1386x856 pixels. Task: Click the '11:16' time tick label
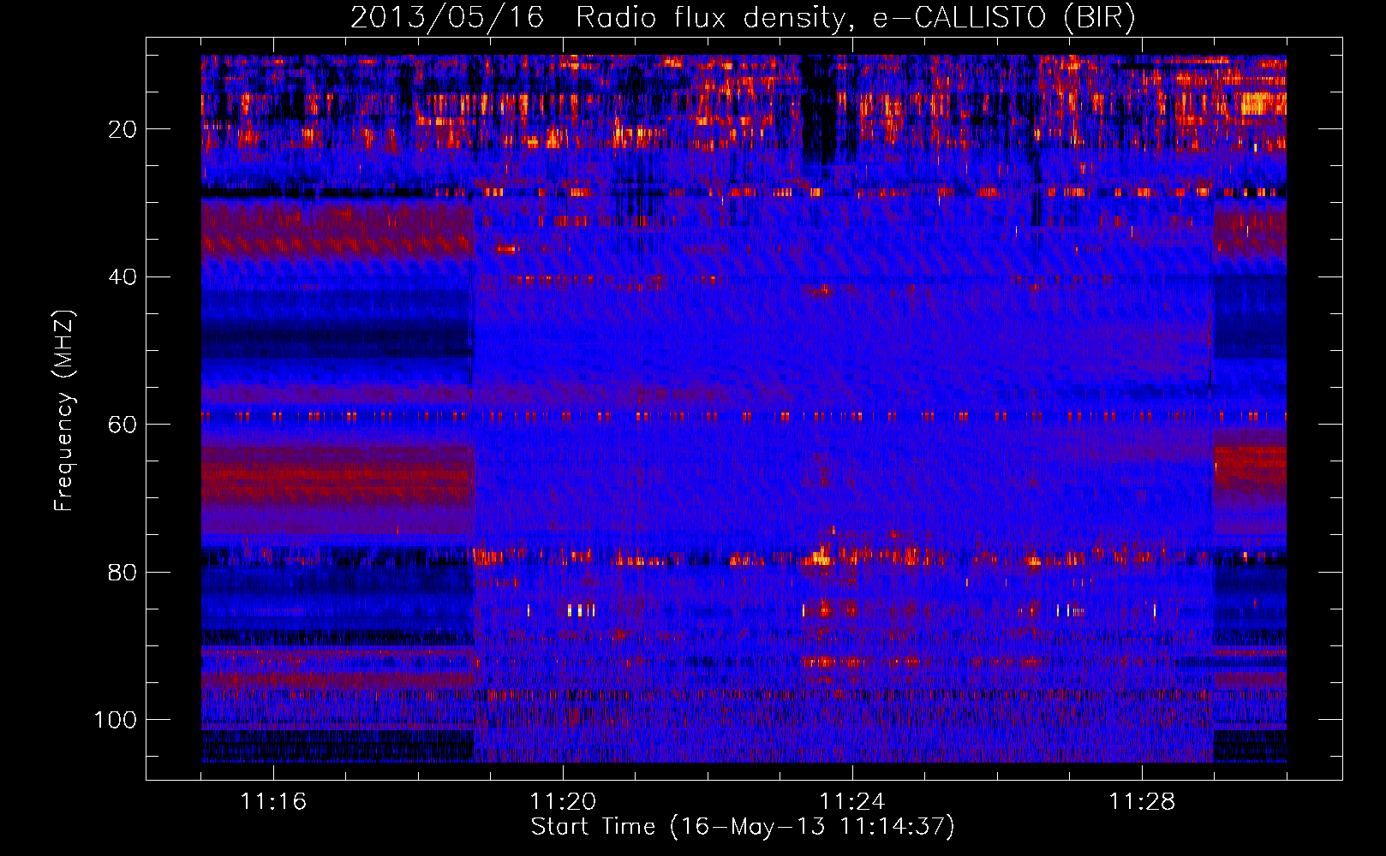[273, 802]
